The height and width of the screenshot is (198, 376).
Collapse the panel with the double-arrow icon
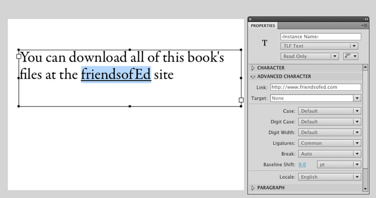click(366, 19)
